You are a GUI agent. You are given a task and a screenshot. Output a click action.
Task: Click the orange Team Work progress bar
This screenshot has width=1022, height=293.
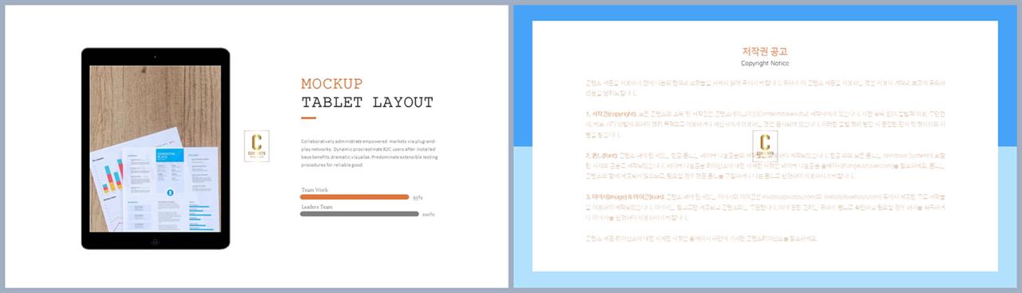[x=355, y=196]
